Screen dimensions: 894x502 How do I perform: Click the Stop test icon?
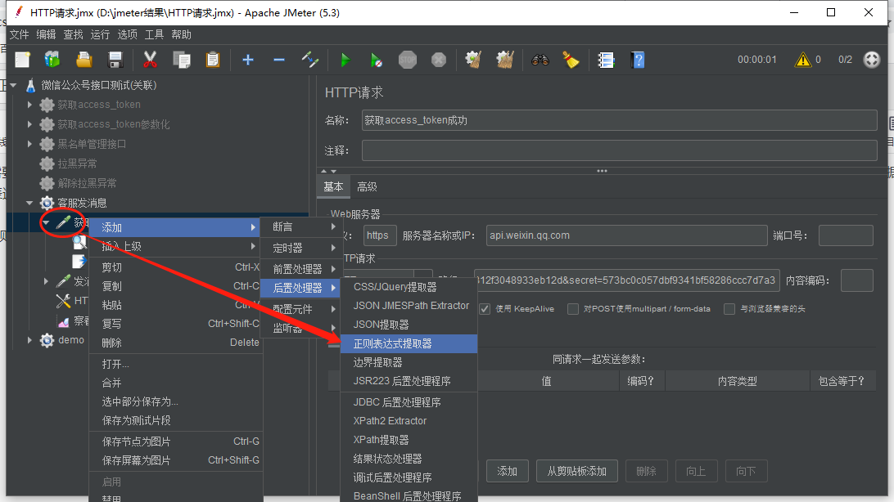(x=408, y=60)
